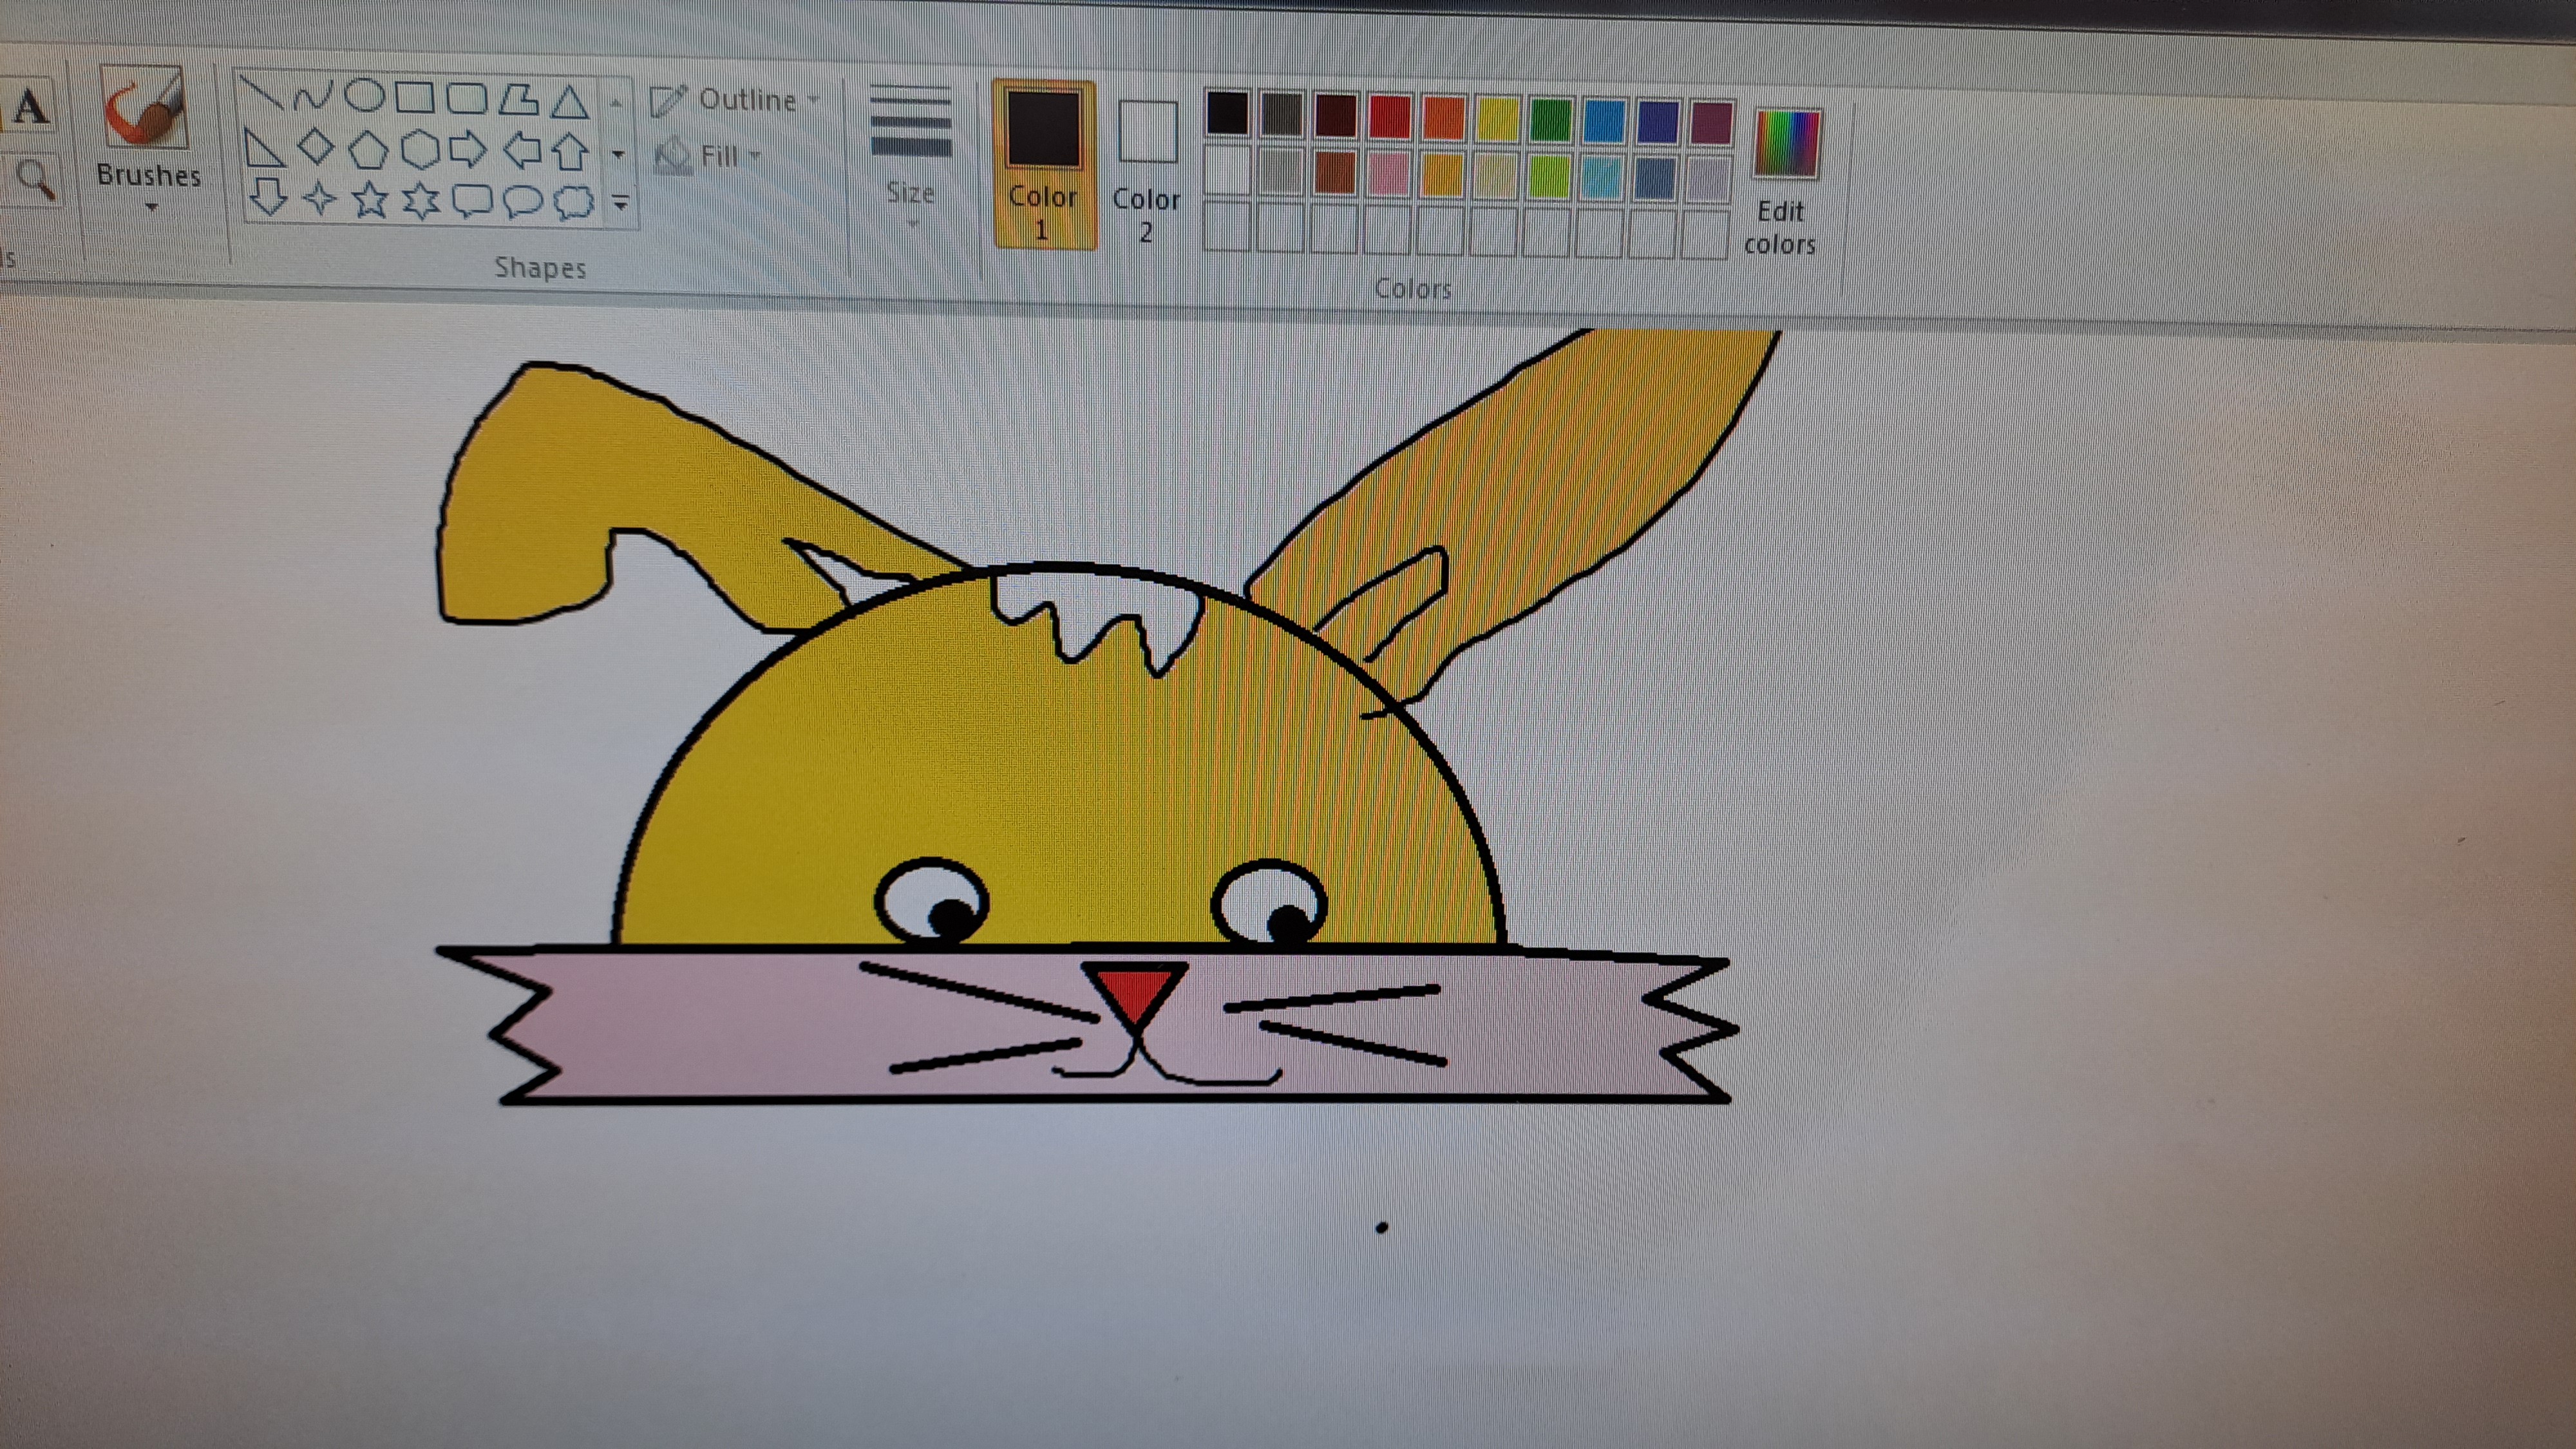Open the shape Fill dropdown

coord(708,156)
